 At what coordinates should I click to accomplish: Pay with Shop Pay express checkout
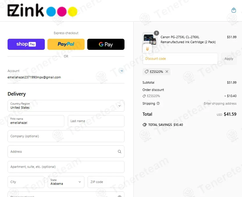click(26, 44)
